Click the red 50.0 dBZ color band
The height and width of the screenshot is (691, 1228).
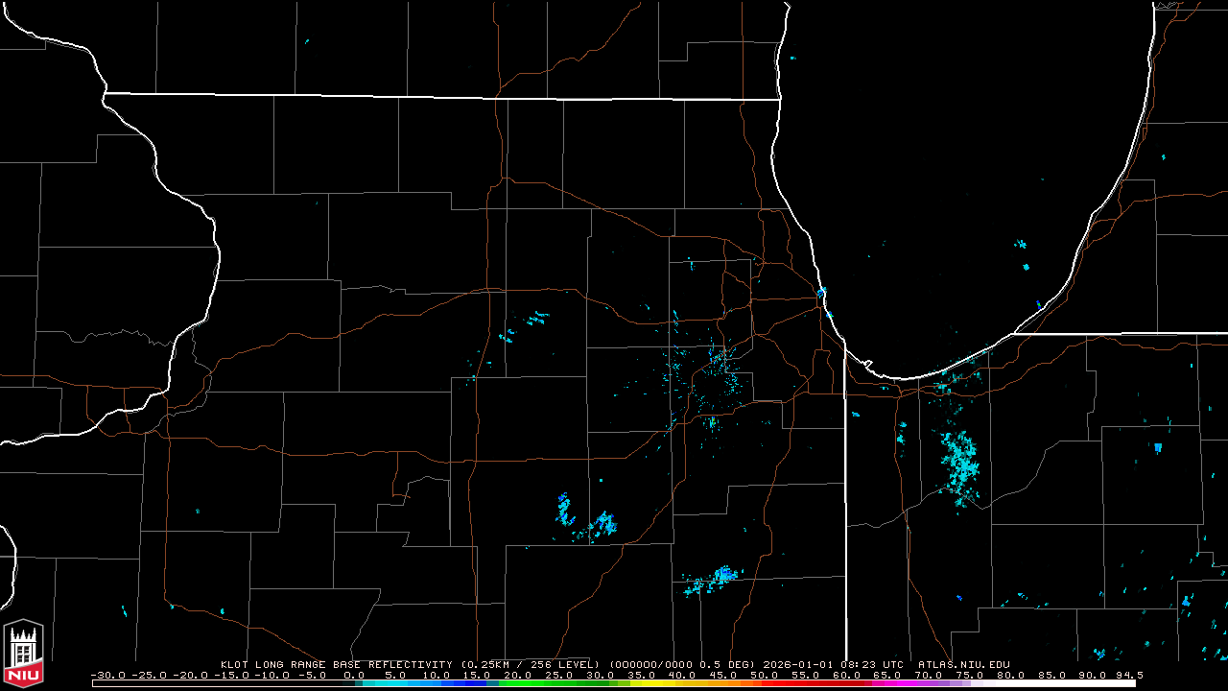tap(764, 683)
